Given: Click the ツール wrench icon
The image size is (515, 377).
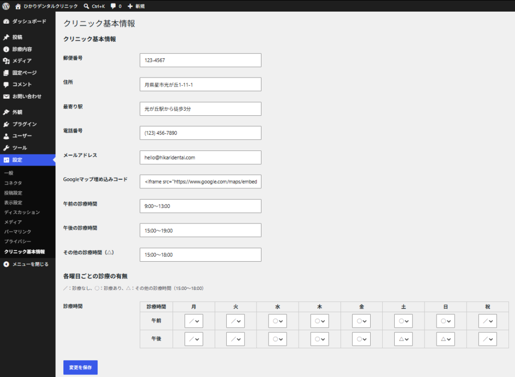Looking at the screenshot, I should [x=6, y=148].
